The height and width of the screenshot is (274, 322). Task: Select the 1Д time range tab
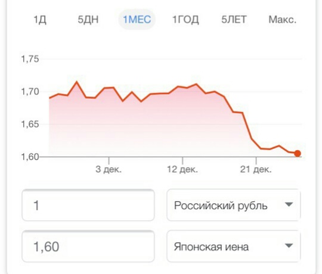pos(40,20)
